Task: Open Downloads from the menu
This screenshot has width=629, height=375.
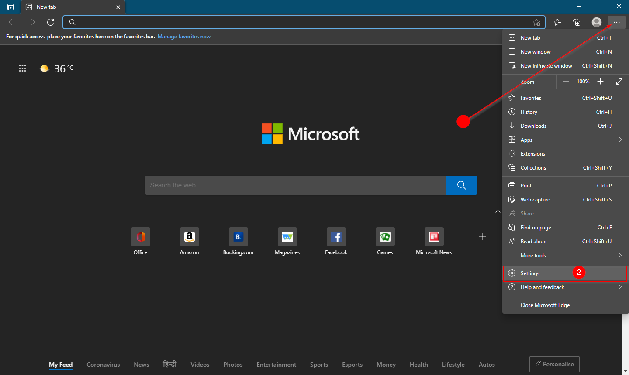Action: pyautogui.click(x=566, y=126)
